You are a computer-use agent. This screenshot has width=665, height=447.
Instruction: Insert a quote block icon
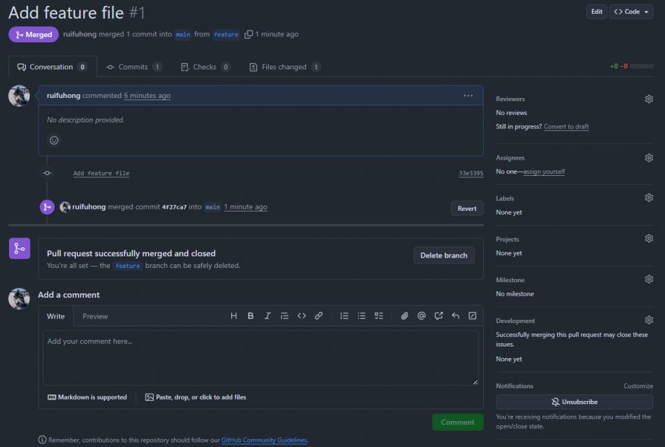tap(284, 316)
